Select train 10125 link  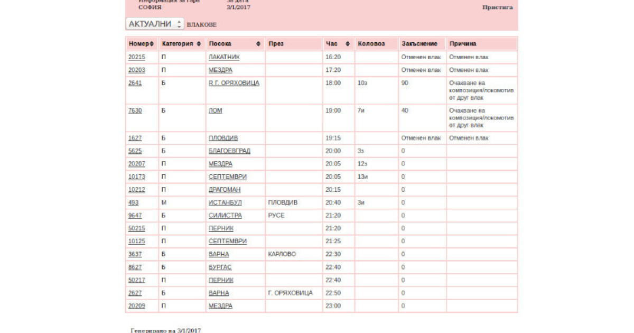point(136,241)
